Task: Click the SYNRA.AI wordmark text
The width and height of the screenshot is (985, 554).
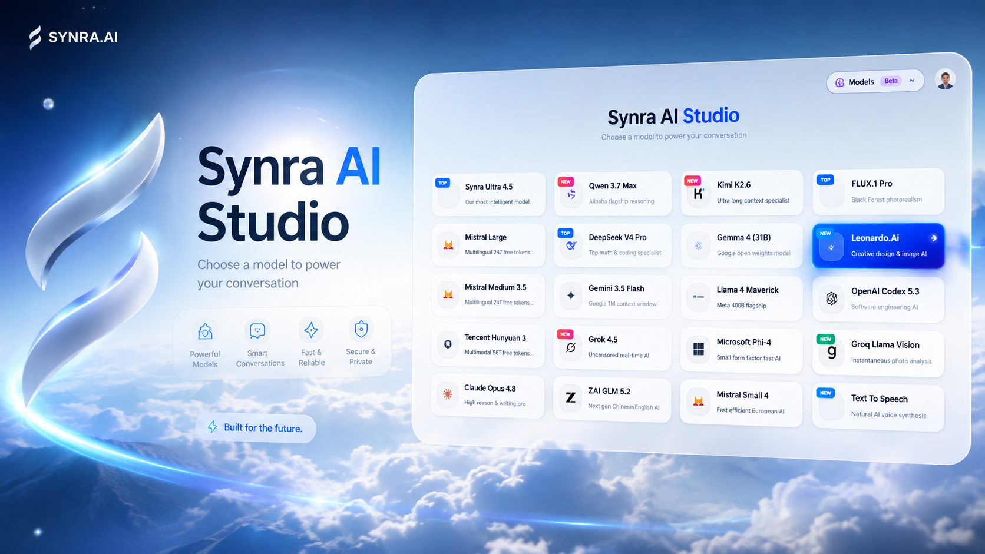Action: coord(83,37)
